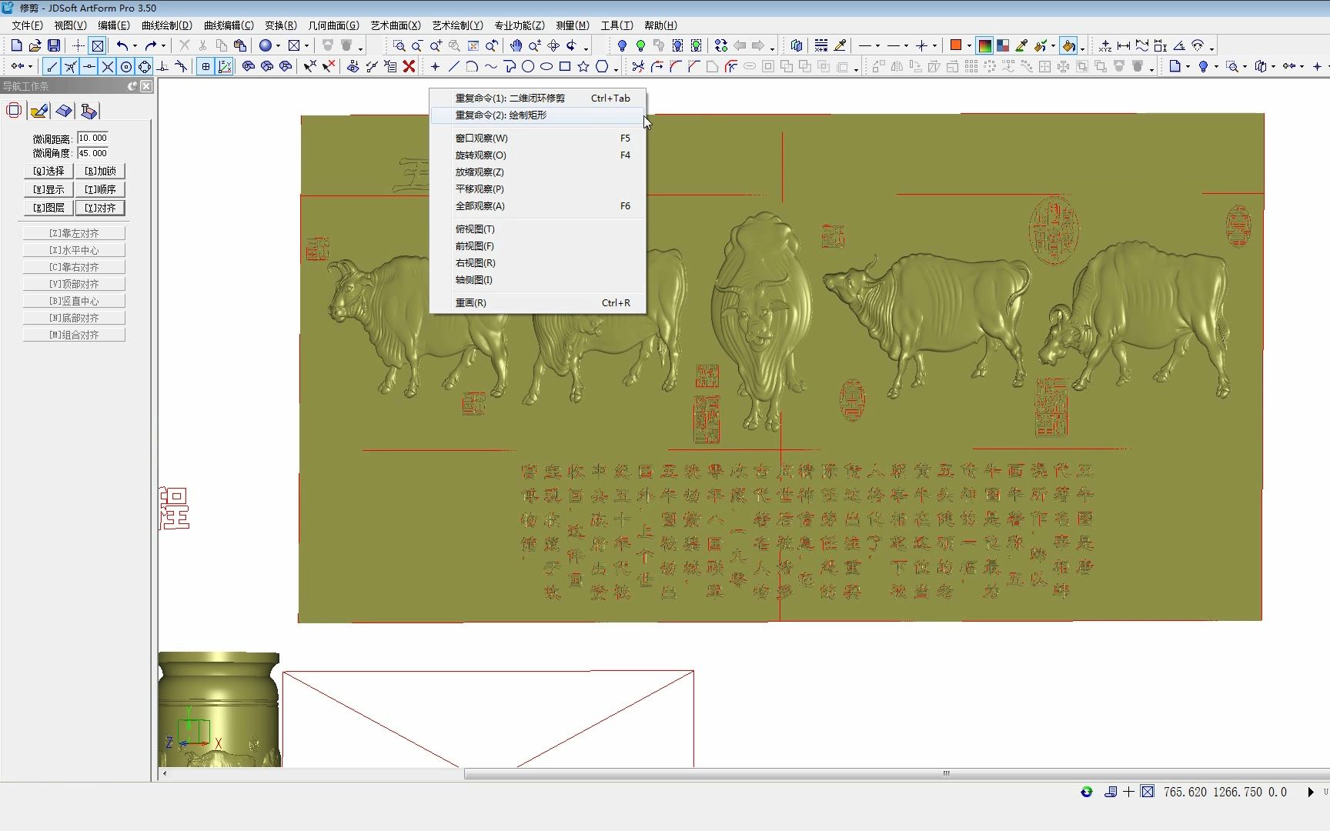Toggle the endpoint snap button
The width and height of the screenshot is (1330, 831).
pyautogui.click(x=52, y=66)
